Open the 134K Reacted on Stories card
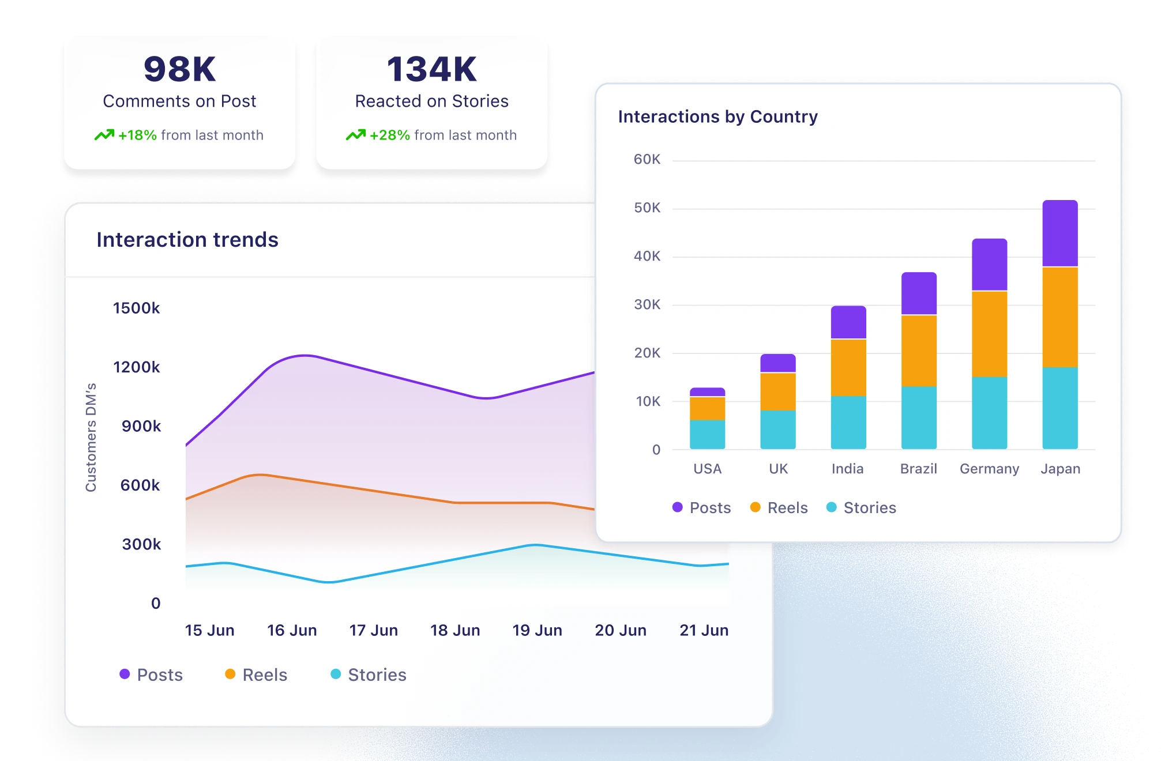Viewport: 1161px width, 761px height. pos(432,103)
